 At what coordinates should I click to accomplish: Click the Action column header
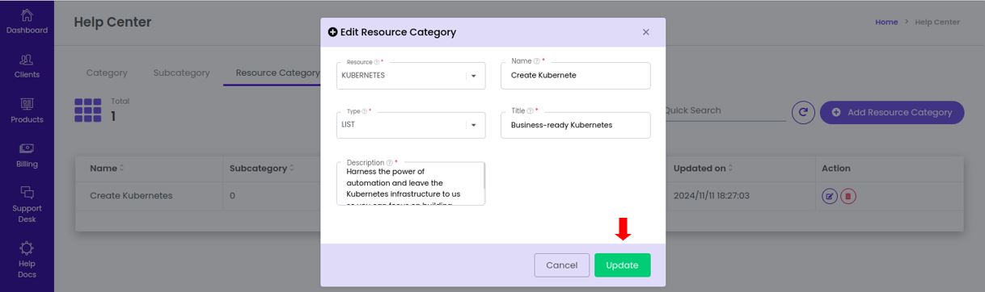(x=836, y=169)
